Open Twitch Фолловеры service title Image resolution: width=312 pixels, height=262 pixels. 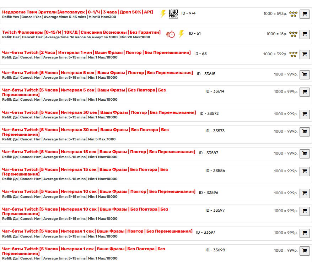(81, 32)
